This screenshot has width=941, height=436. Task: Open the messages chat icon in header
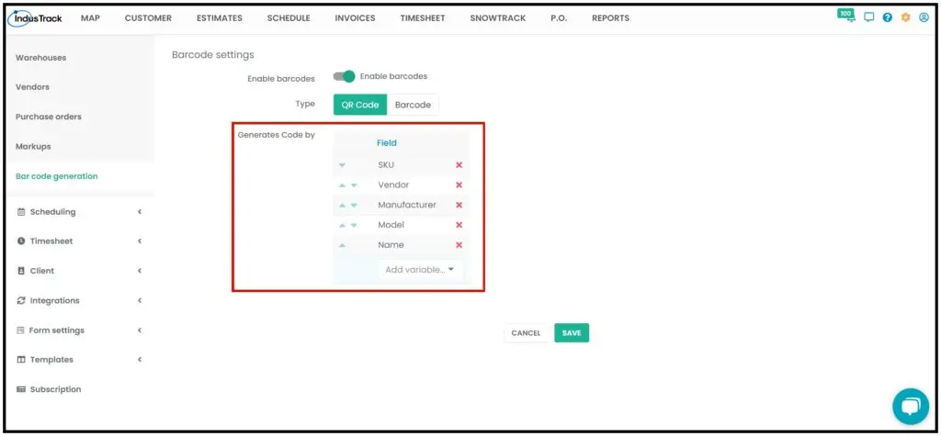point(869,17)
